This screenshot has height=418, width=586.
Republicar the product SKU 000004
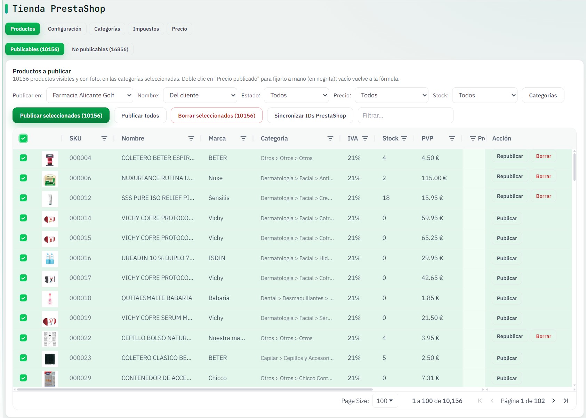510,156
